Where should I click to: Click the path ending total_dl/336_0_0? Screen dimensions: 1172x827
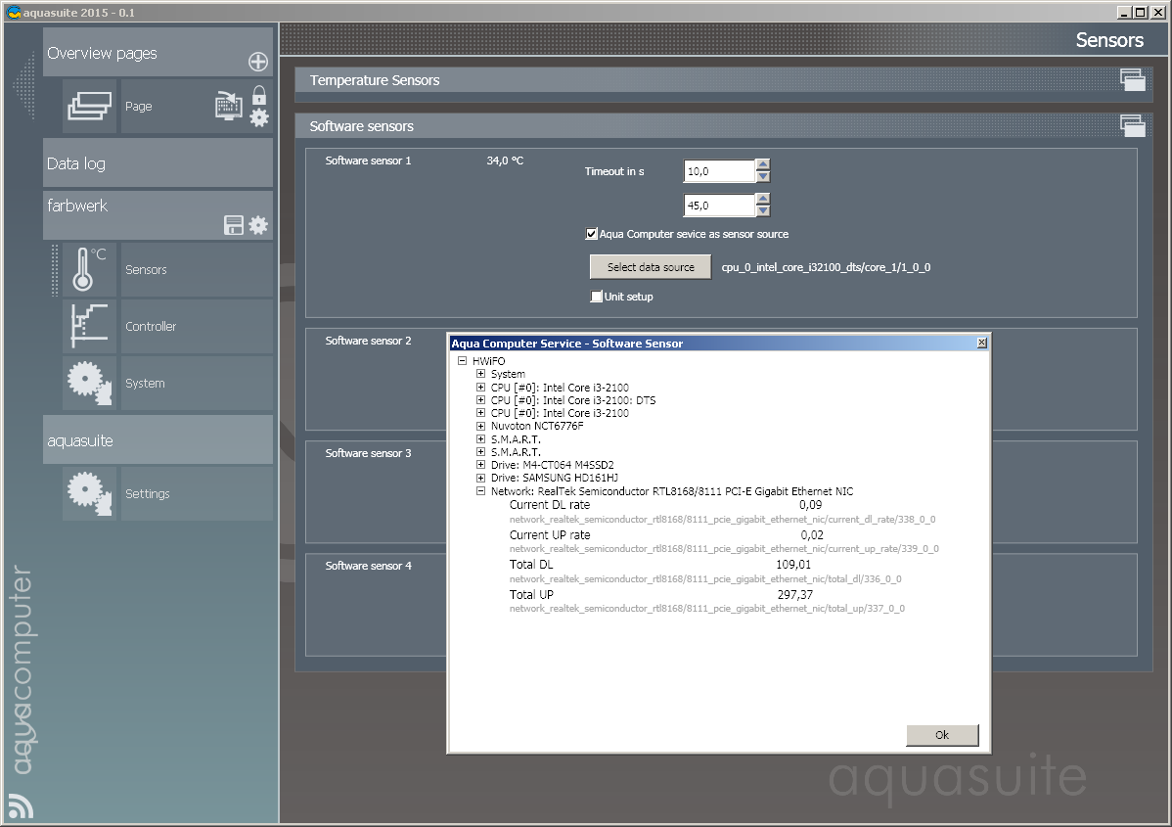coord(704,578)
